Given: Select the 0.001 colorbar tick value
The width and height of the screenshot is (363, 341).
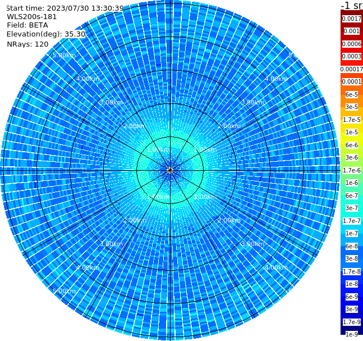Looking at the screenshot, I should point(352,31).
